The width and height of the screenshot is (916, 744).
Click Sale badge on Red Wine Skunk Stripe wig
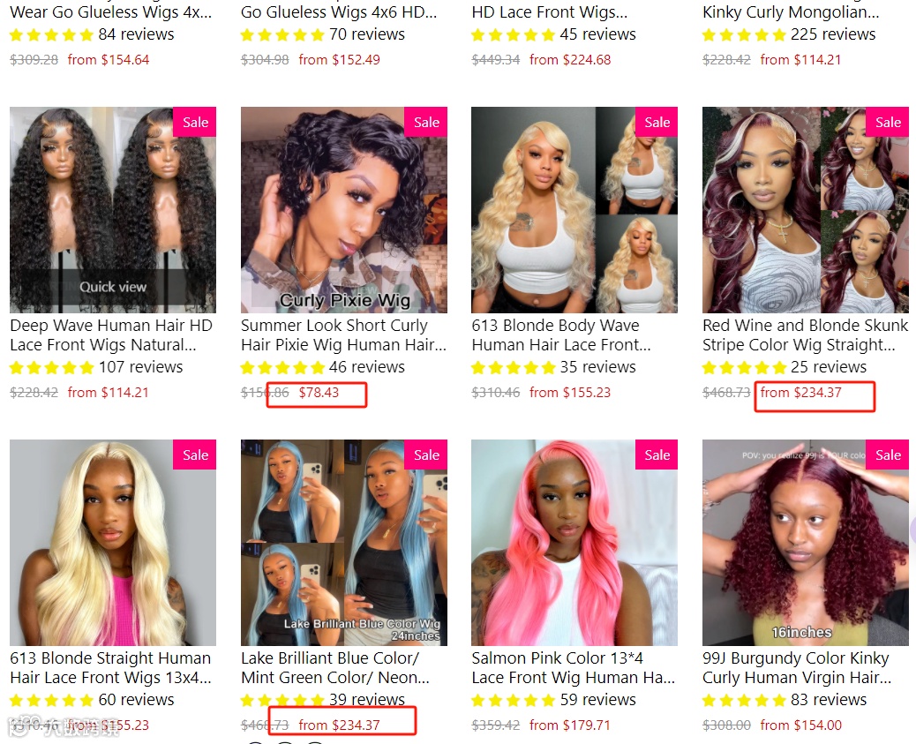pyautogui.click(x=888, y=122)
